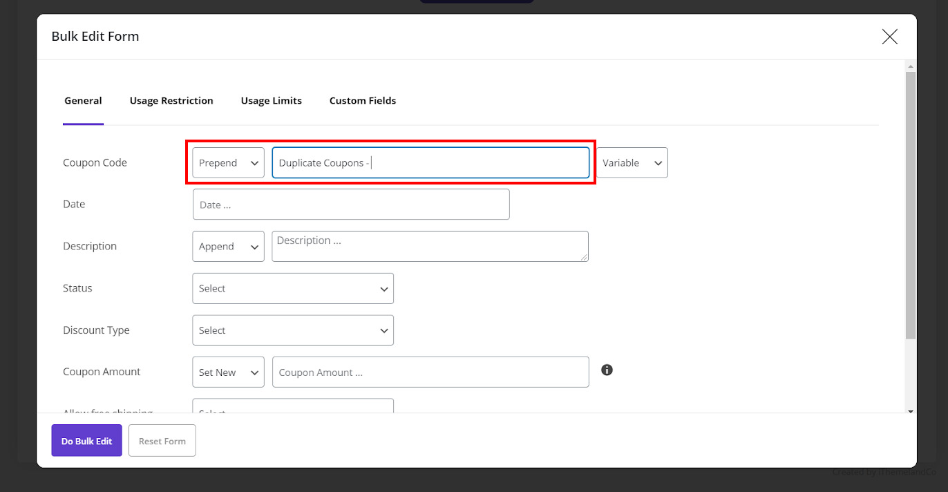Image resolution: width=948 pixels, height=492 pixels.
Task: Open the Coupon Code Variable dropdown
Action: click(x=632, y=163)
